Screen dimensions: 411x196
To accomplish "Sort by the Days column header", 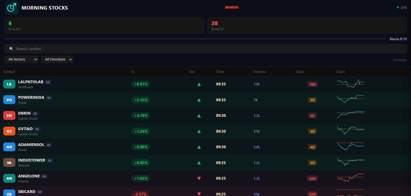I will tap(300, 72).
